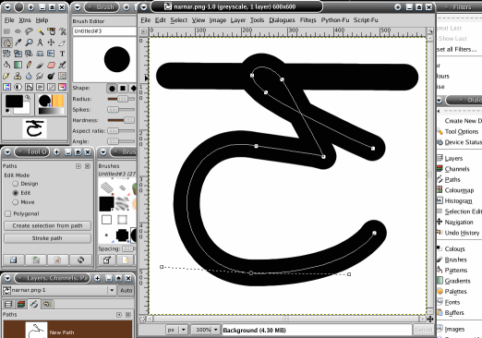Open the Layer menu

click(238, 20)
